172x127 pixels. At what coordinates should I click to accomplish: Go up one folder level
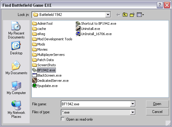tap(125, 15)
